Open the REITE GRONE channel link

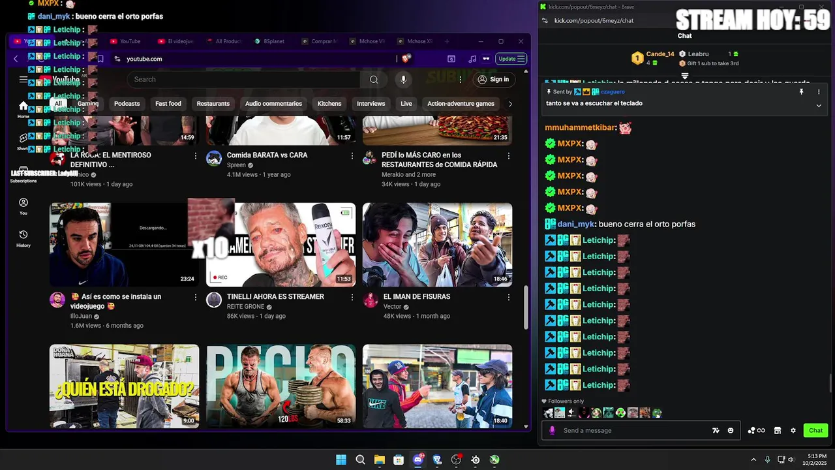tap(246, 307)
